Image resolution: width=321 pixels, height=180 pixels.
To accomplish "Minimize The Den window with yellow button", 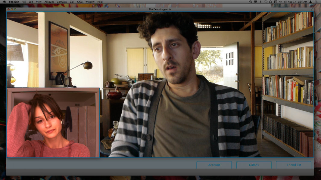I will coord(12,9).
